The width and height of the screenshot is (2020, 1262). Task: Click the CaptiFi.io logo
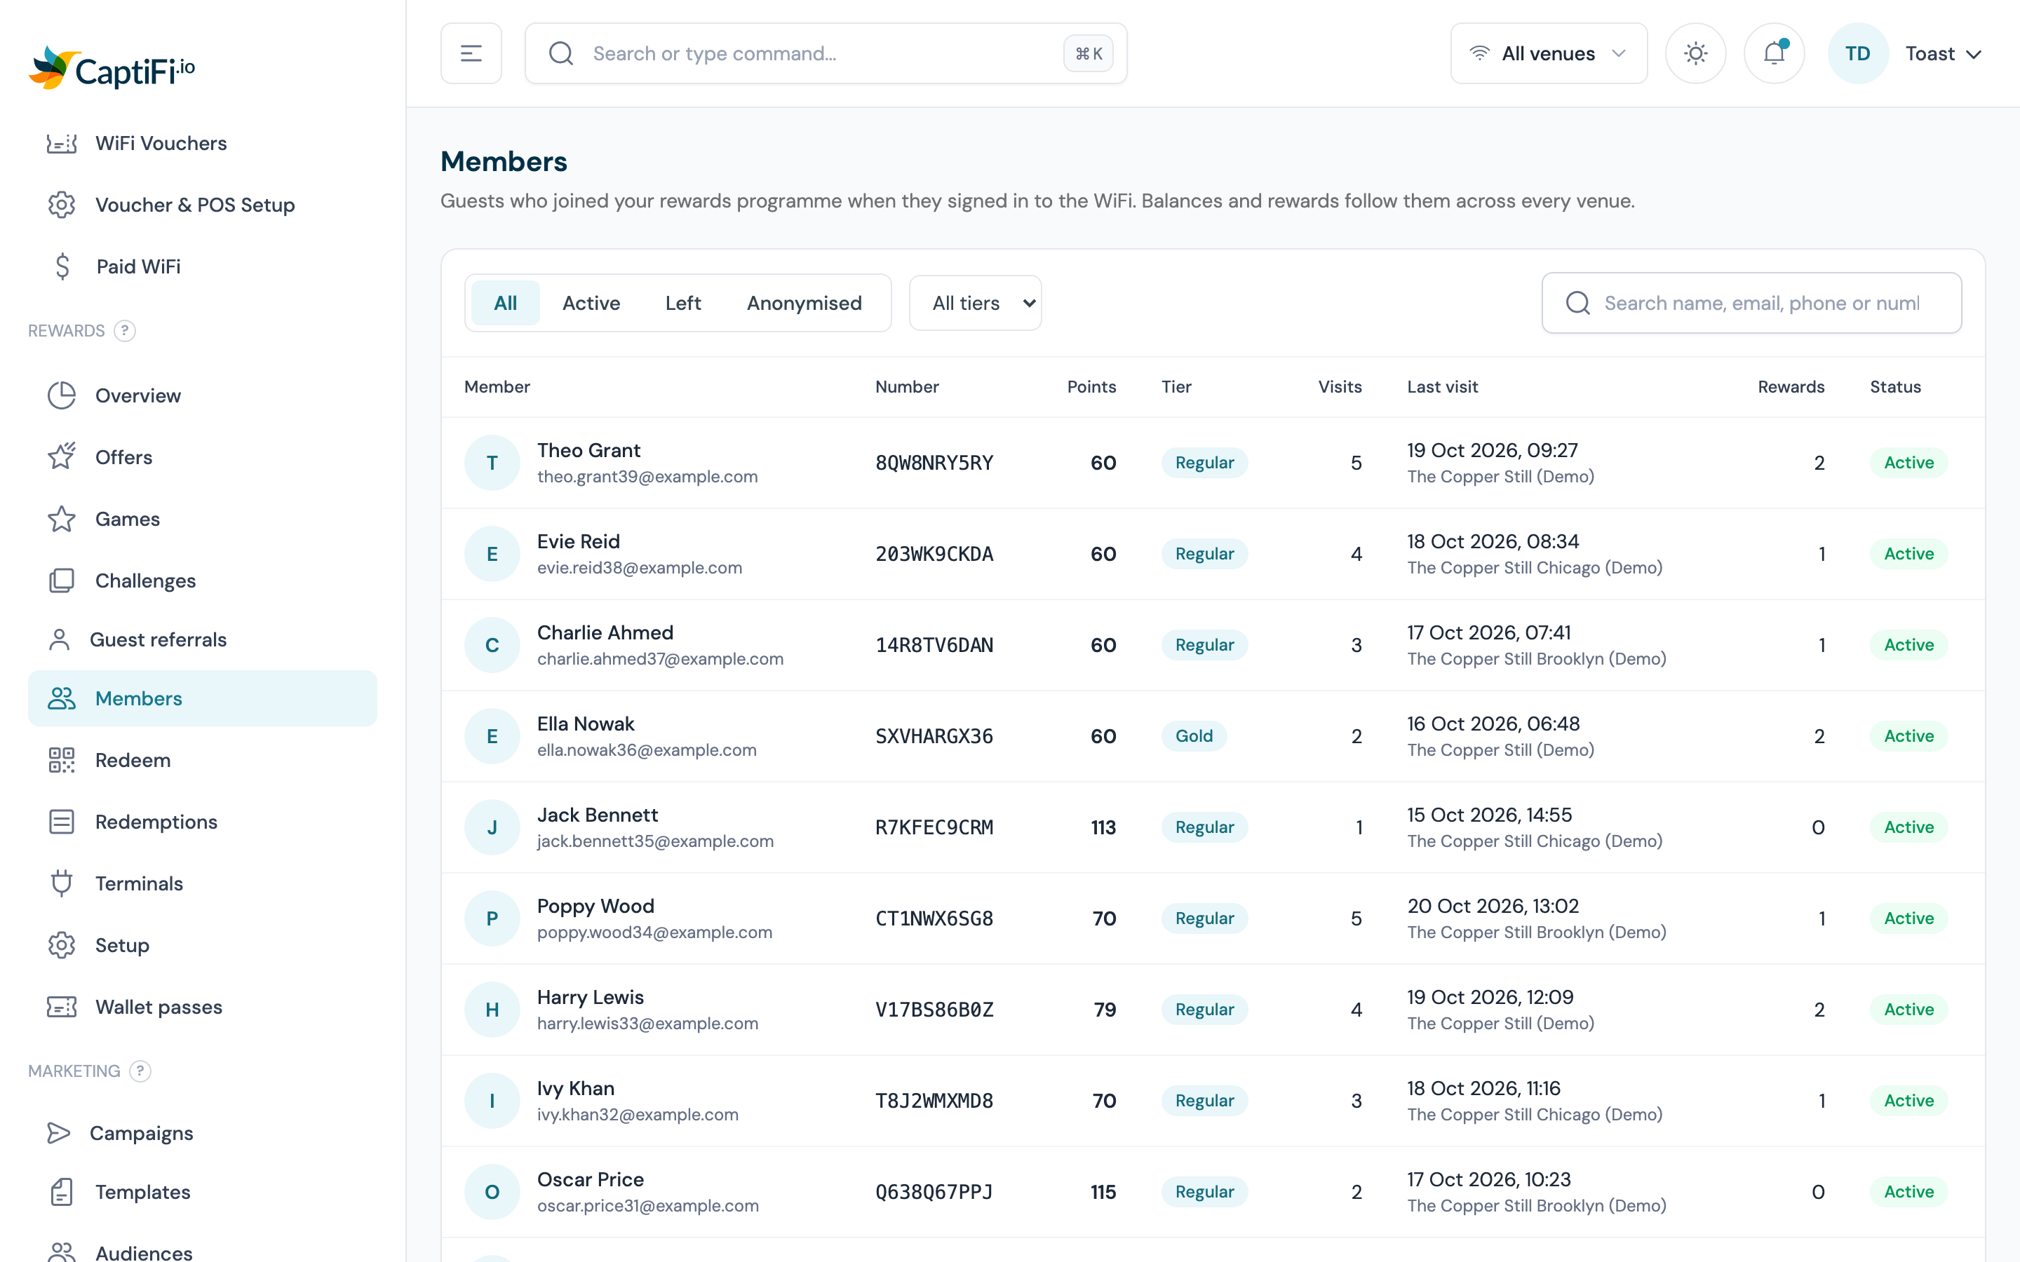pyautogui.click(x=112, y=69)
